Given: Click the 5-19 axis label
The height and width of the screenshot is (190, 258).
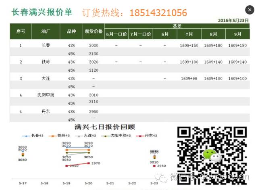Looking at the screenshot, I should [x=67, y=183].
